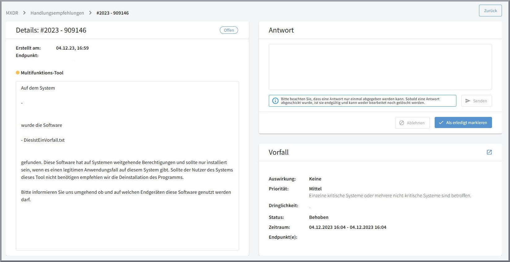Click the recommendation description text box

(127, 166)
